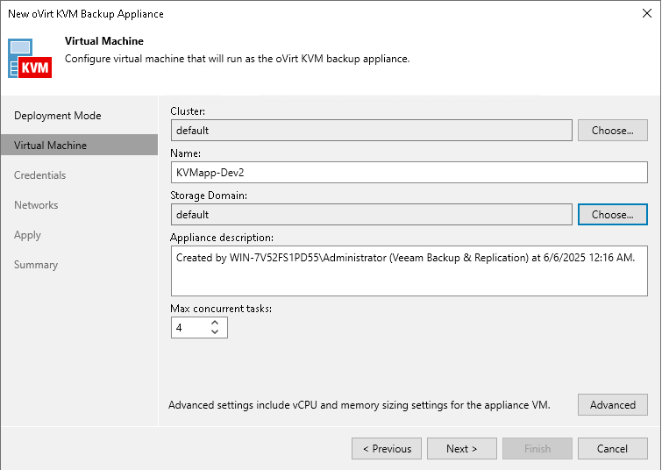
Task: Click the Cluster text field
Action: pyautogui.click(x=371, y=131)
